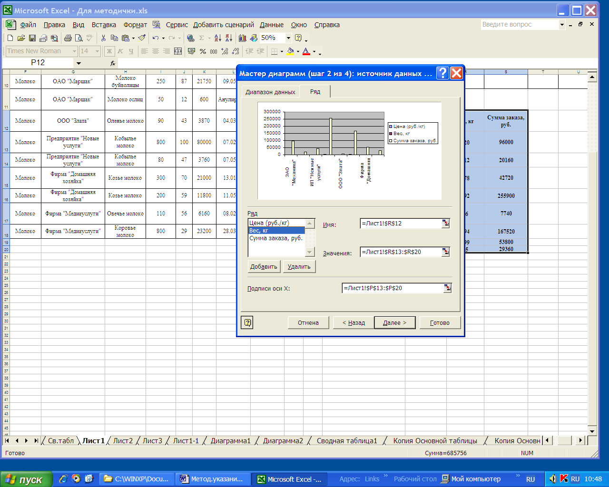Toggle Bold (Ж) formatting
This screenshot has width=609, height=487.
[x=109, y=51]
